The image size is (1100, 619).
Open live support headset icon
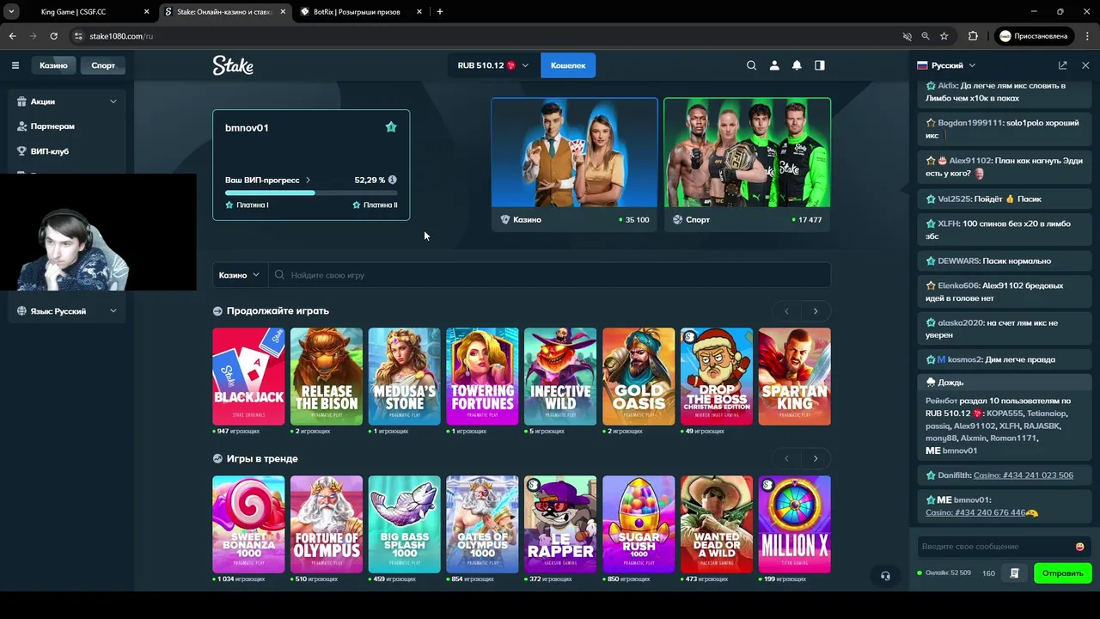(x=885, y=576)
